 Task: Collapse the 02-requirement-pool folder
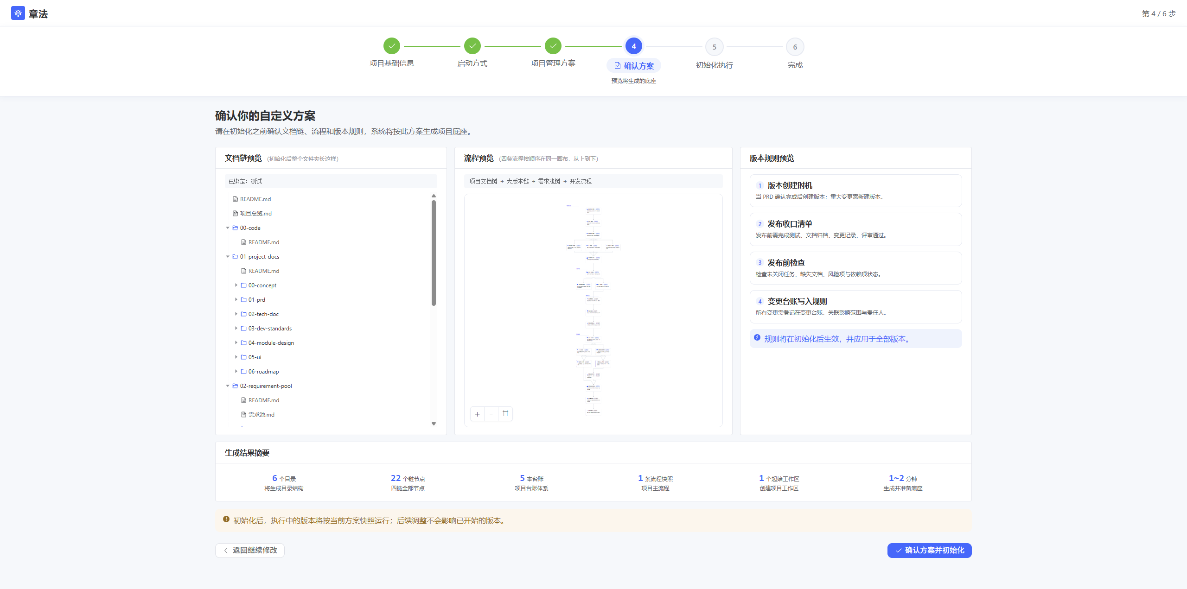[228, 386]
